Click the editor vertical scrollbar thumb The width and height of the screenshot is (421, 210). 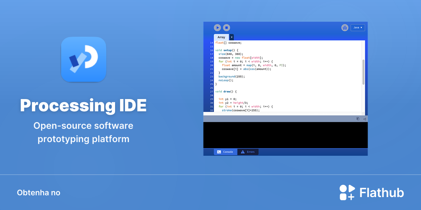(363, 72)
